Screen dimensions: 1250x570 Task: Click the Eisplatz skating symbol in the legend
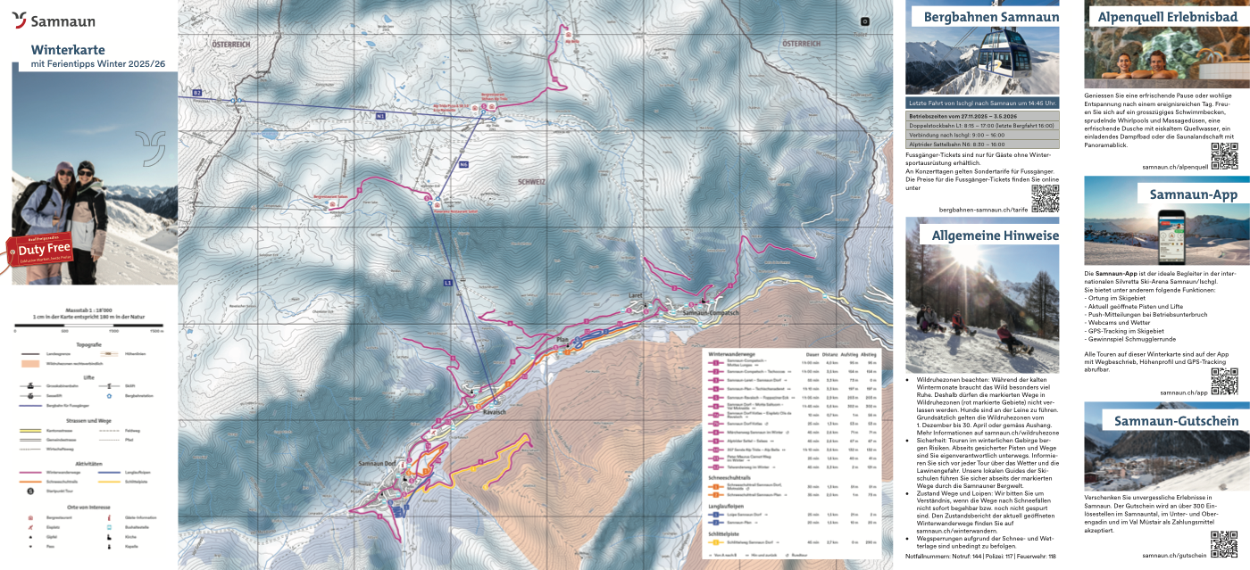pos(30,527)
